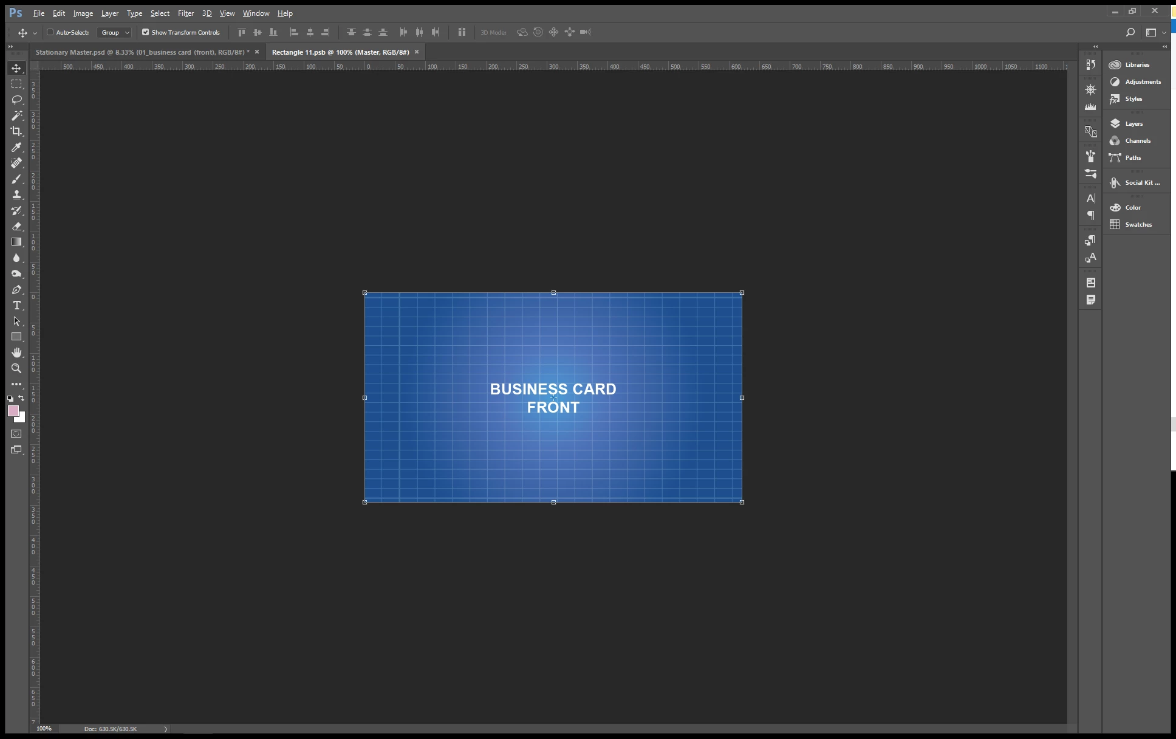Open the Layers panel
Viewport: 1176px width, 739px height.
click(1133, 123)
